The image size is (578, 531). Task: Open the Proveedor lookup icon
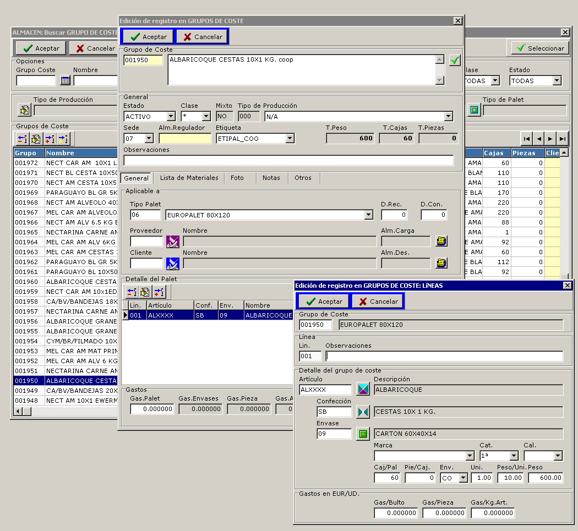pyautogui.click(x=173, y=242)
